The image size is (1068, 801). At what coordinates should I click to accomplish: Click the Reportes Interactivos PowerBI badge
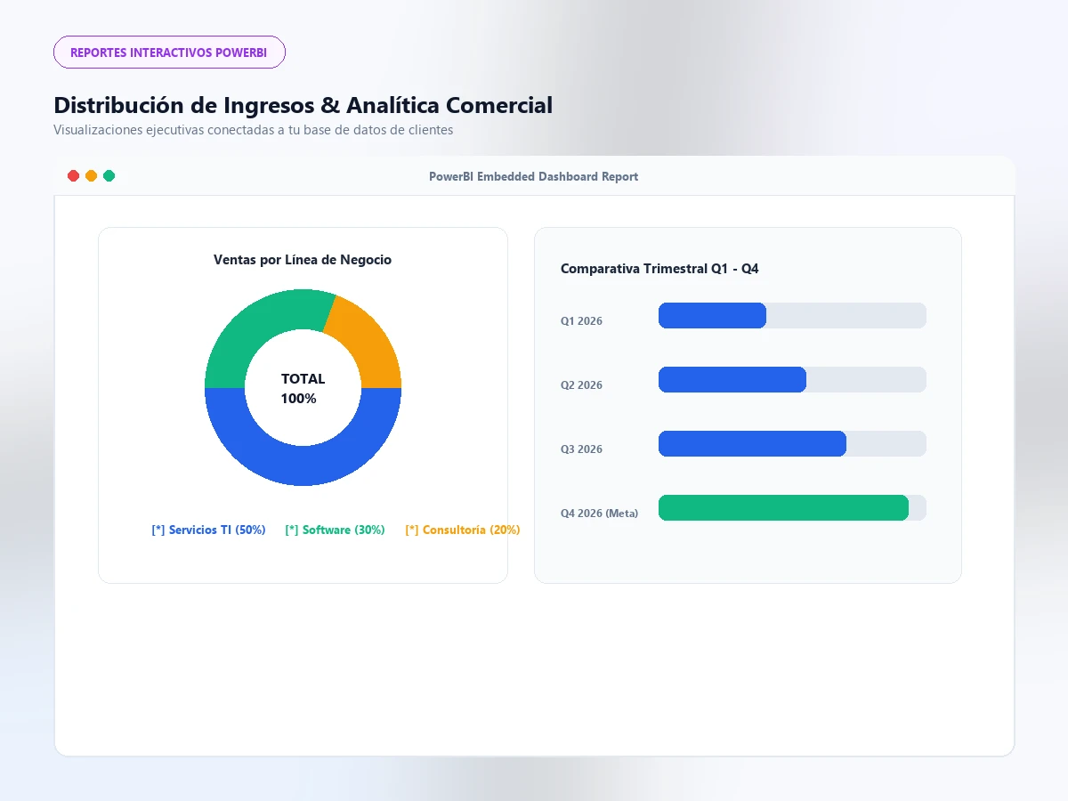click(x=169, y=53)
